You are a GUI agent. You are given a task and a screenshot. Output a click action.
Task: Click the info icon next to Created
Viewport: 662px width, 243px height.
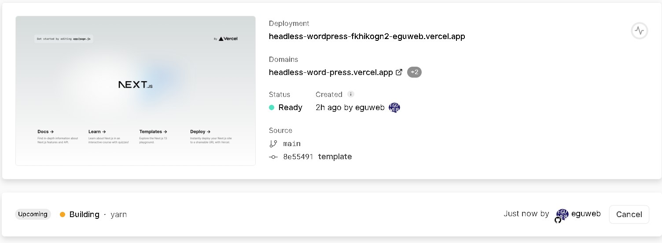pyautogui.click(x=351, y=94)
